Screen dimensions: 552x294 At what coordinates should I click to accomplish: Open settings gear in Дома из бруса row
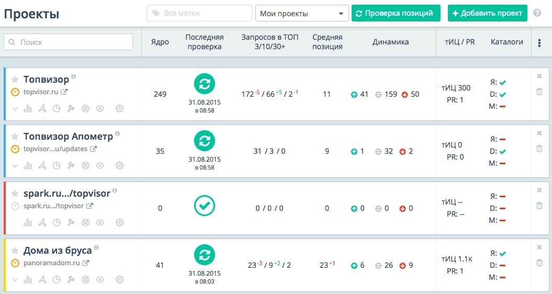pyautogui.click(x=120, y=279)
